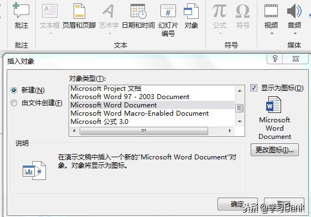The image size is (311, 217).
Task: Insert 日期和时间 date and time
Action: [138, 16]
